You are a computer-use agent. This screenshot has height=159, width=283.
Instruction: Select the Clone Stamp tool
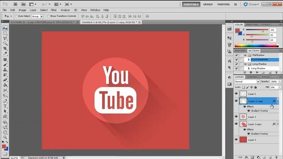(x=5, y=70)
